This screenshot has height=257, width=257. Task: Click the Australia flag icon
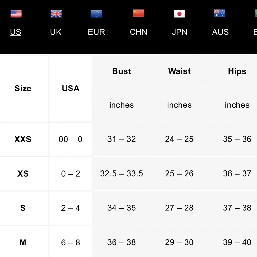219,13
